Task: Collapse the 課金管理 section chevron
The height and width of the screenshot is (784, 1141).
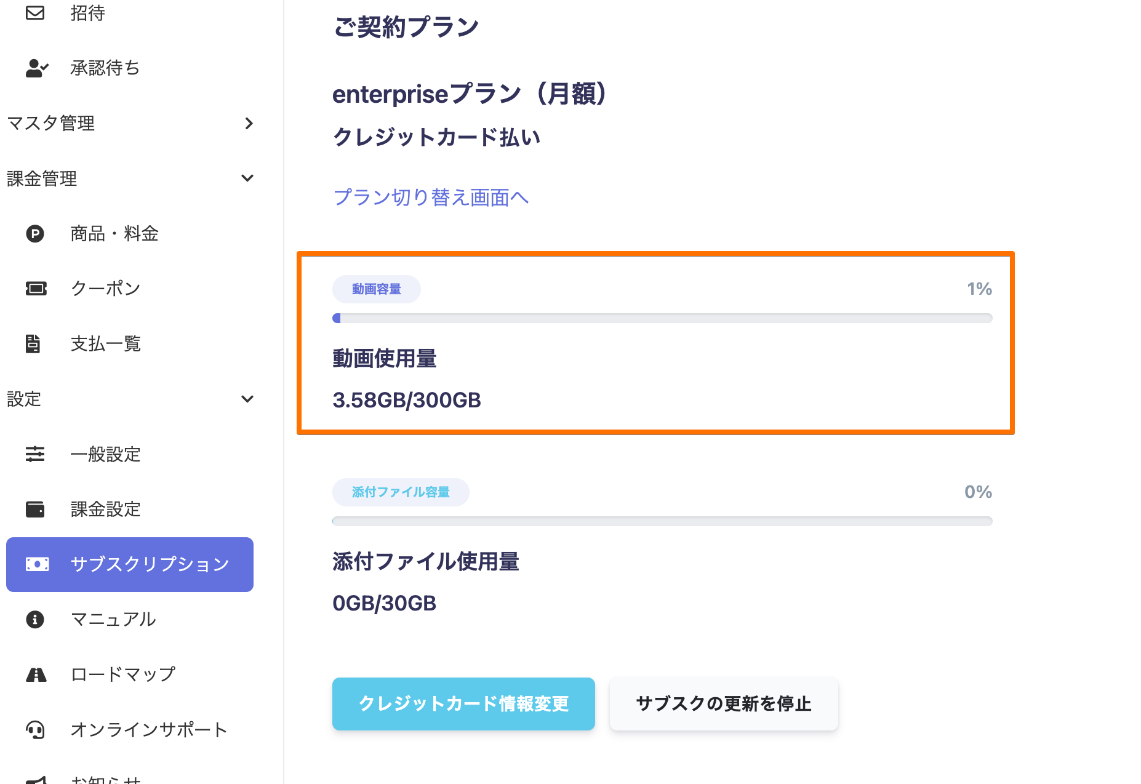Action: coord(247,178)
